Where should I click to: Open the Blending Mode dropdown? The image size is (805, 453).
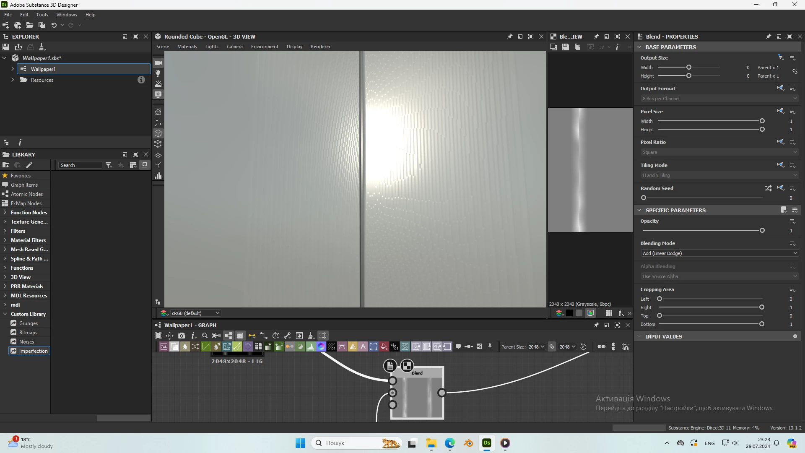pos(719,253)
